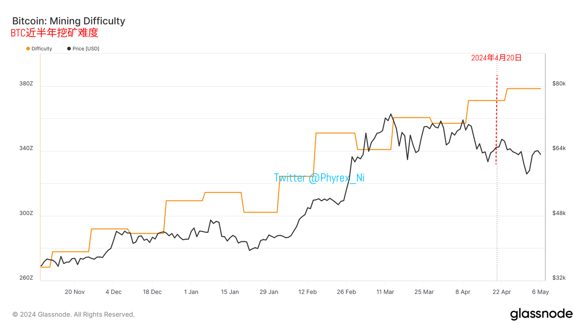Viewport: 585px width, 329px height.
Task: Select the 2024年4月20日 annotation label
Action: tap(496, 58)
